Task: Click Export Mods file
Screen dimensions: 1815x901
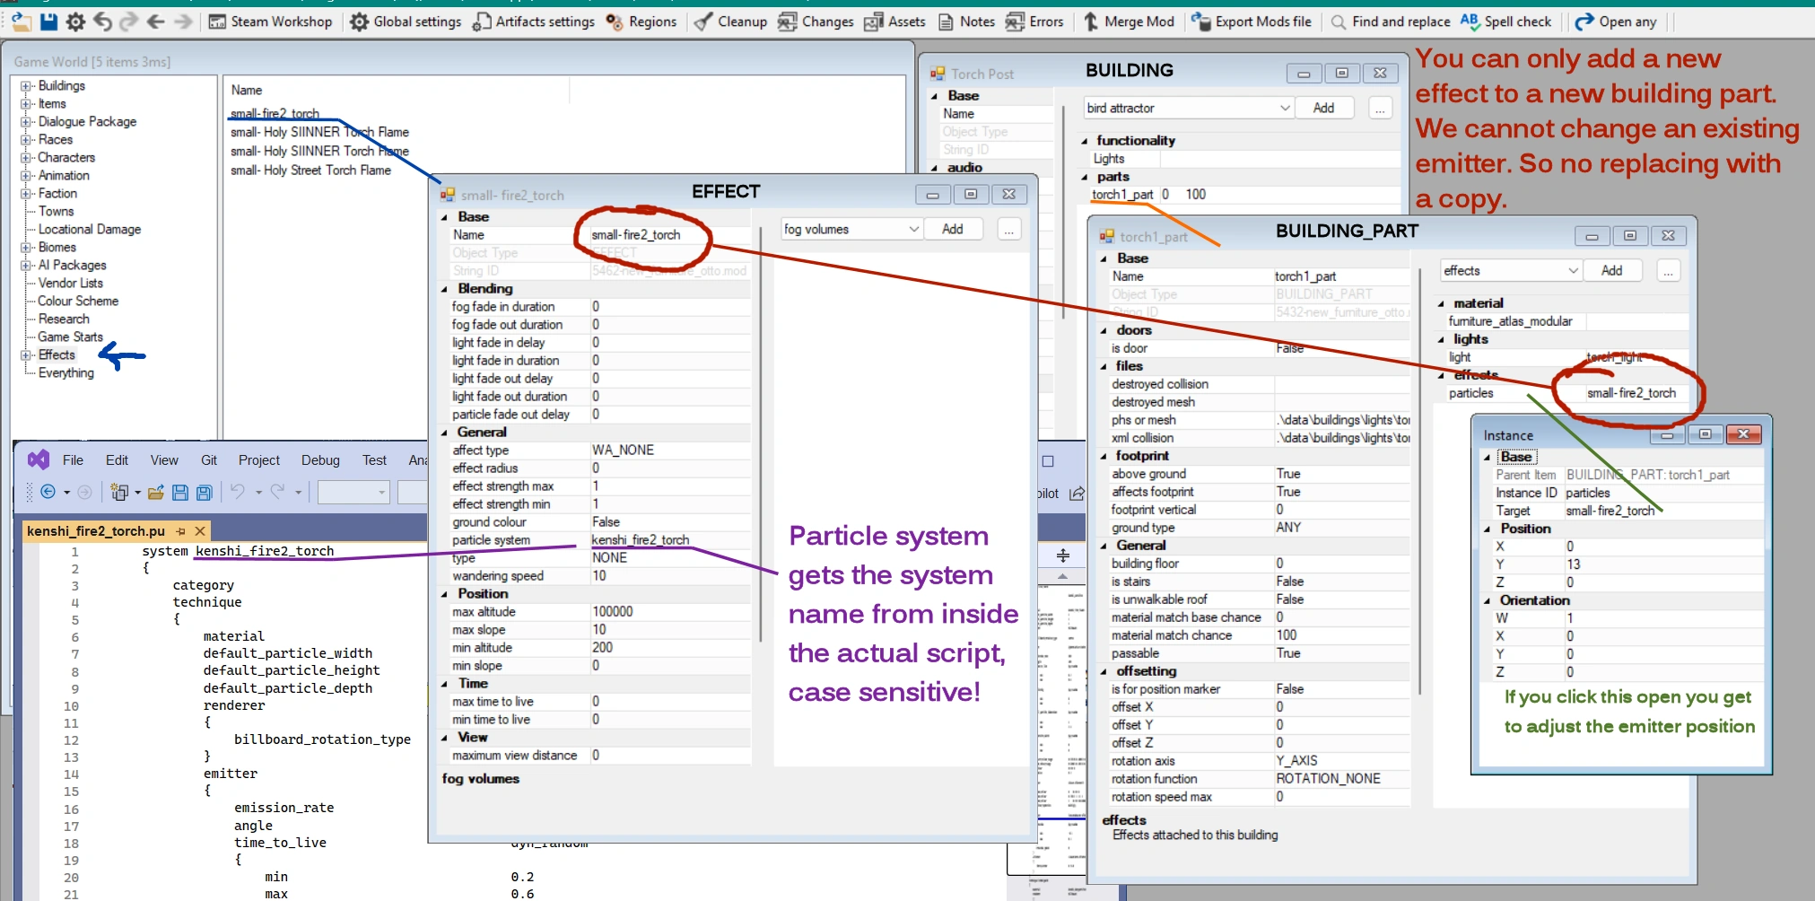Action: (1251, 22)
